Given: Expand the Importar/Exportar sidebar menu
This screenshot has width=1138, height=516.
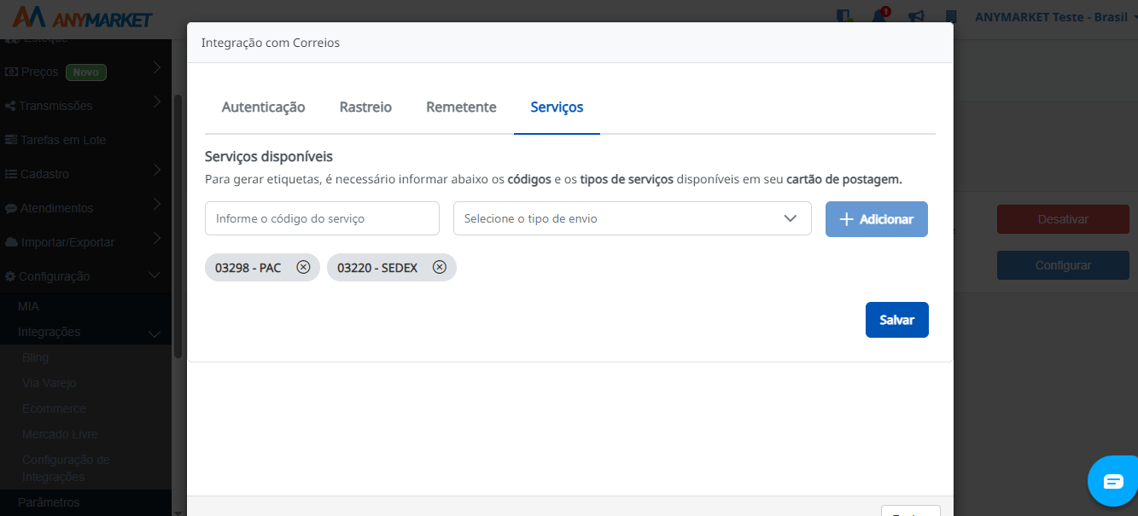Looking at the screenshot, I should pyautogui.click(x=85, y=242).
